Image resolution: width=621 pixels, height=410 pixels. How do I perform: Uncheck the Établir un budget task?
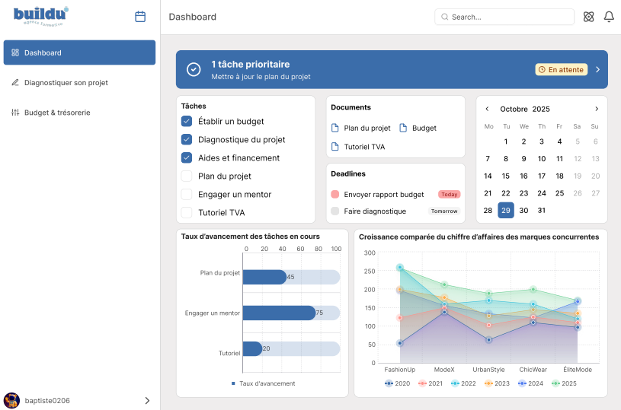pos(187,122)
